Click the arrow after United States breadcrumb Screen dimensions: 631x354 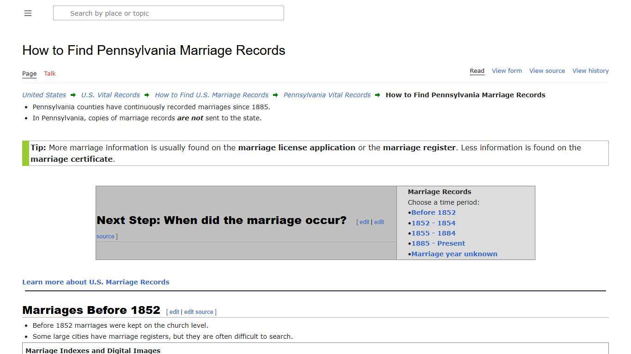(x=73, y=95)
